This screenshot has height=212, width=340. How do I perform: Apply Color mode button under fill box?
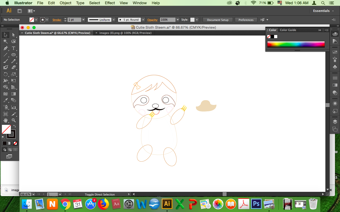coord(5,143)
